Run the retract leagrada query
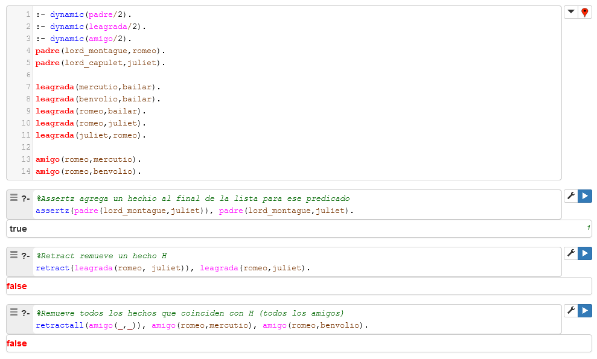Viewport: 597px width, 359px height. [x=585, y=253]
